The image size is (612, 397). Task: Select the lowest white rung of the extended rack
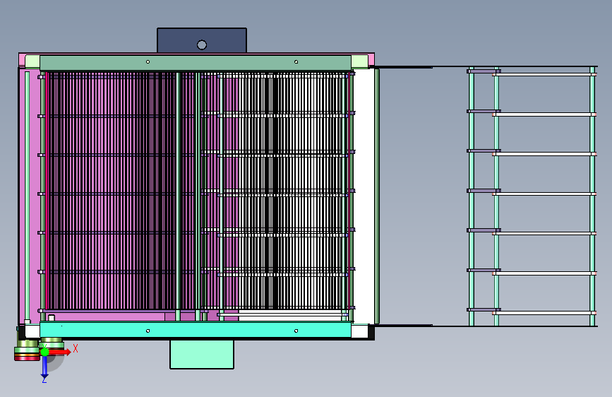544,313
